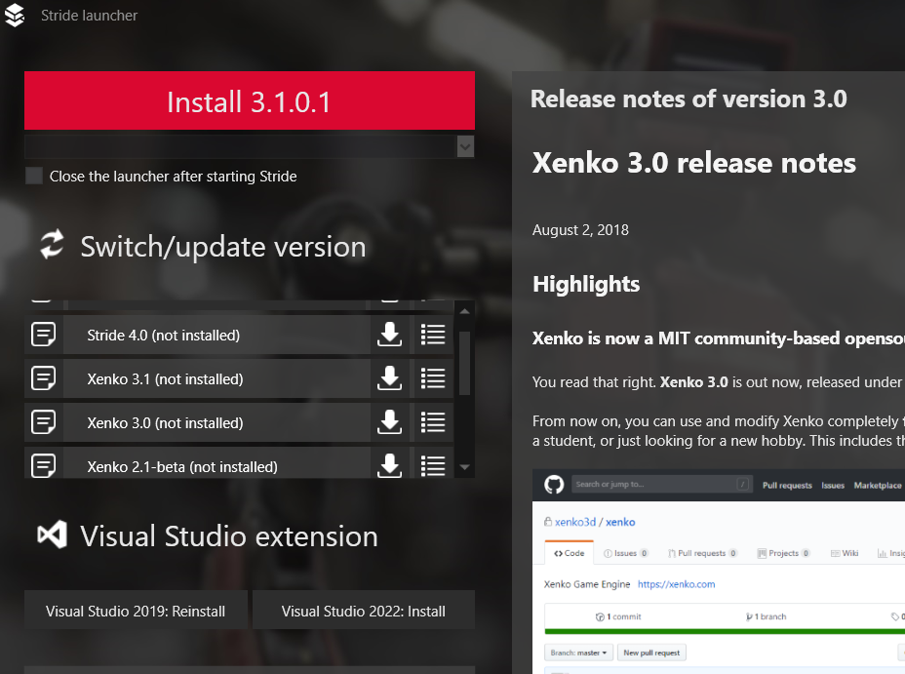The image size is (905, 674).
Task: Click the Switch/update version refresh icon
Action: (x=52, y=244)
